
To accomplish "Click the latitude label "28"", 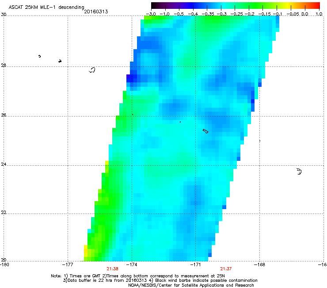I will click(4, 66).
